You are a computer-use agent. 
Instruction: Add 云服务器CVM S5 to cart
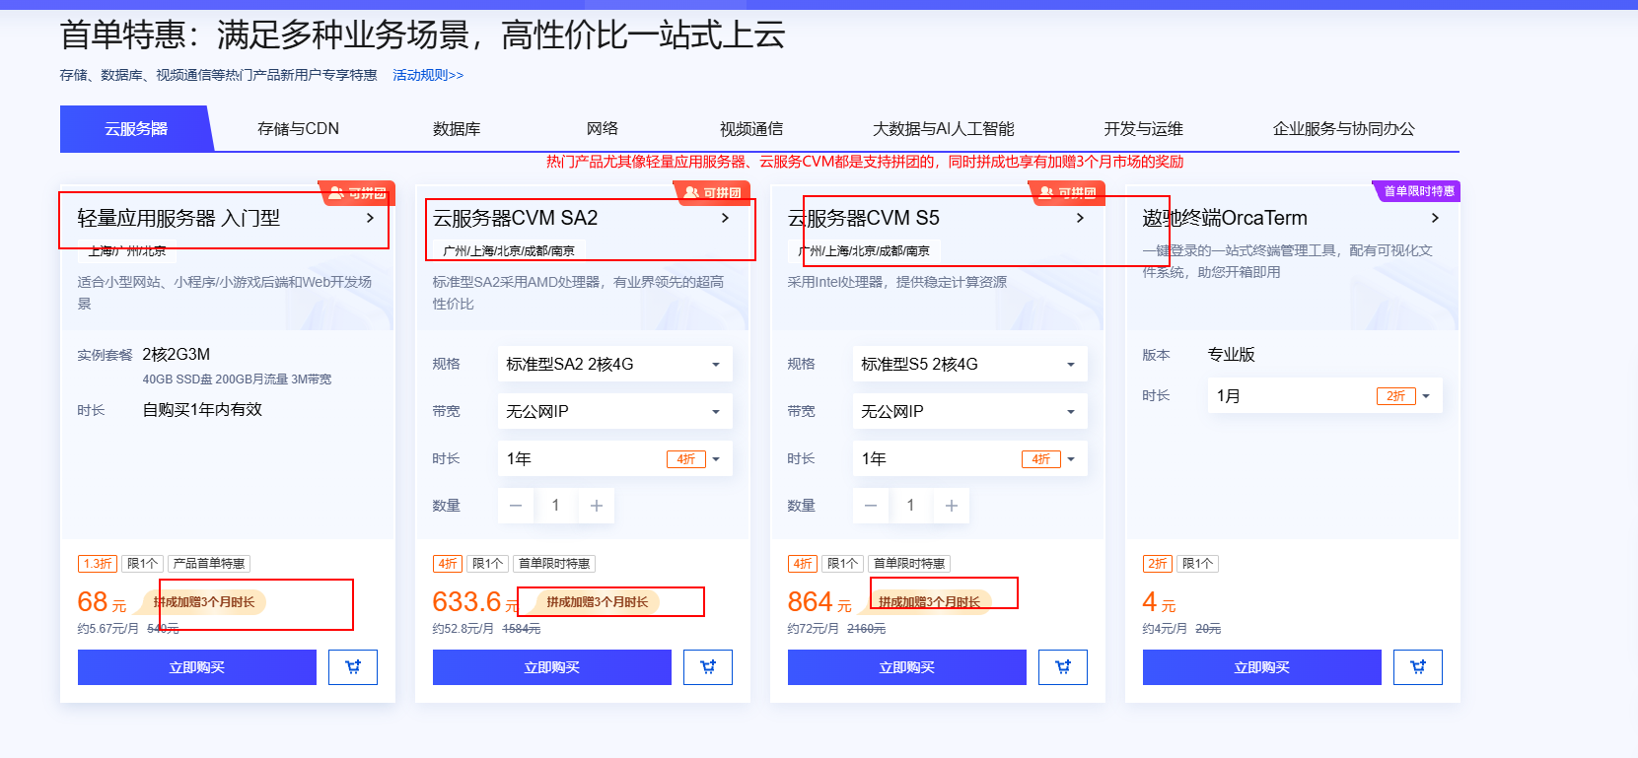click(x=1063, y=667)
